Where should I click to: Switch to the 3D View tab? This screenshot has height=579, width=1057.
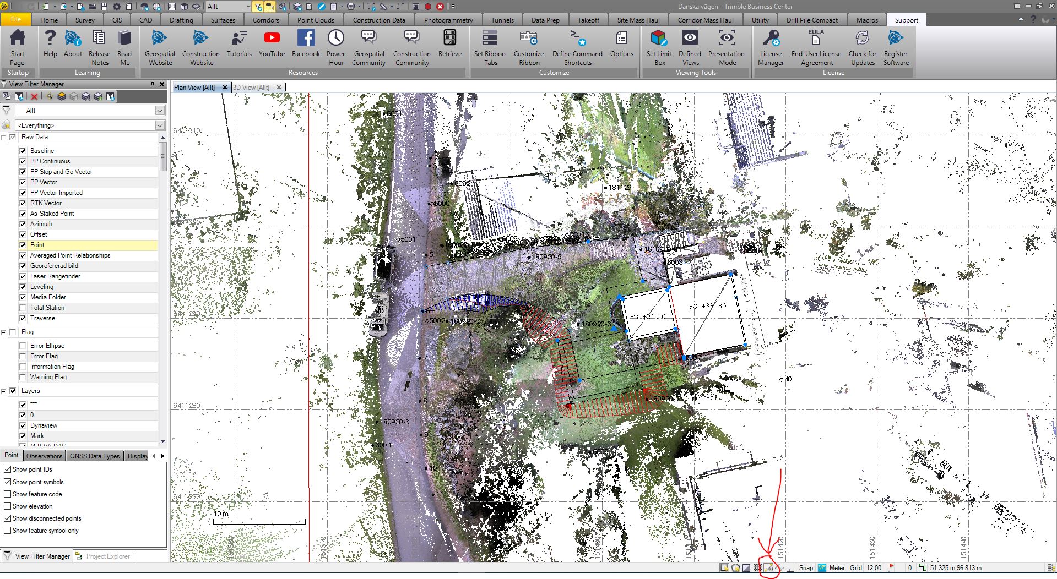[251, 88]
